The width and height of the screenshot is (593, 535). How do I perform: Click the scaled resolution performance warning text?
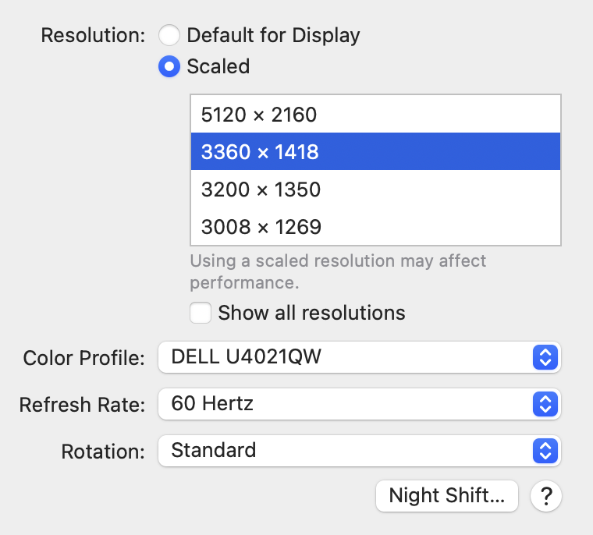click(338, 271)
